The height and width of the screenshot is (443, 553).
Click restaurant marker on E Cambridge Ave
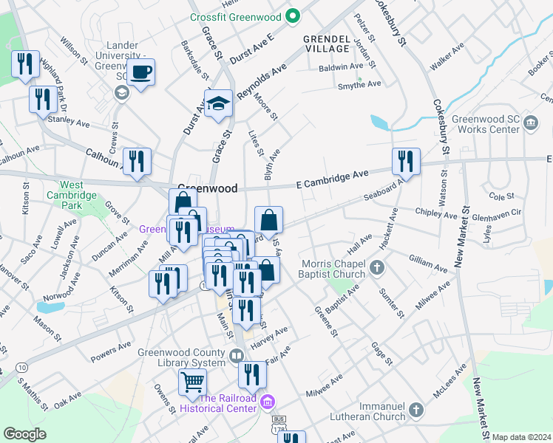click(407, 162)
